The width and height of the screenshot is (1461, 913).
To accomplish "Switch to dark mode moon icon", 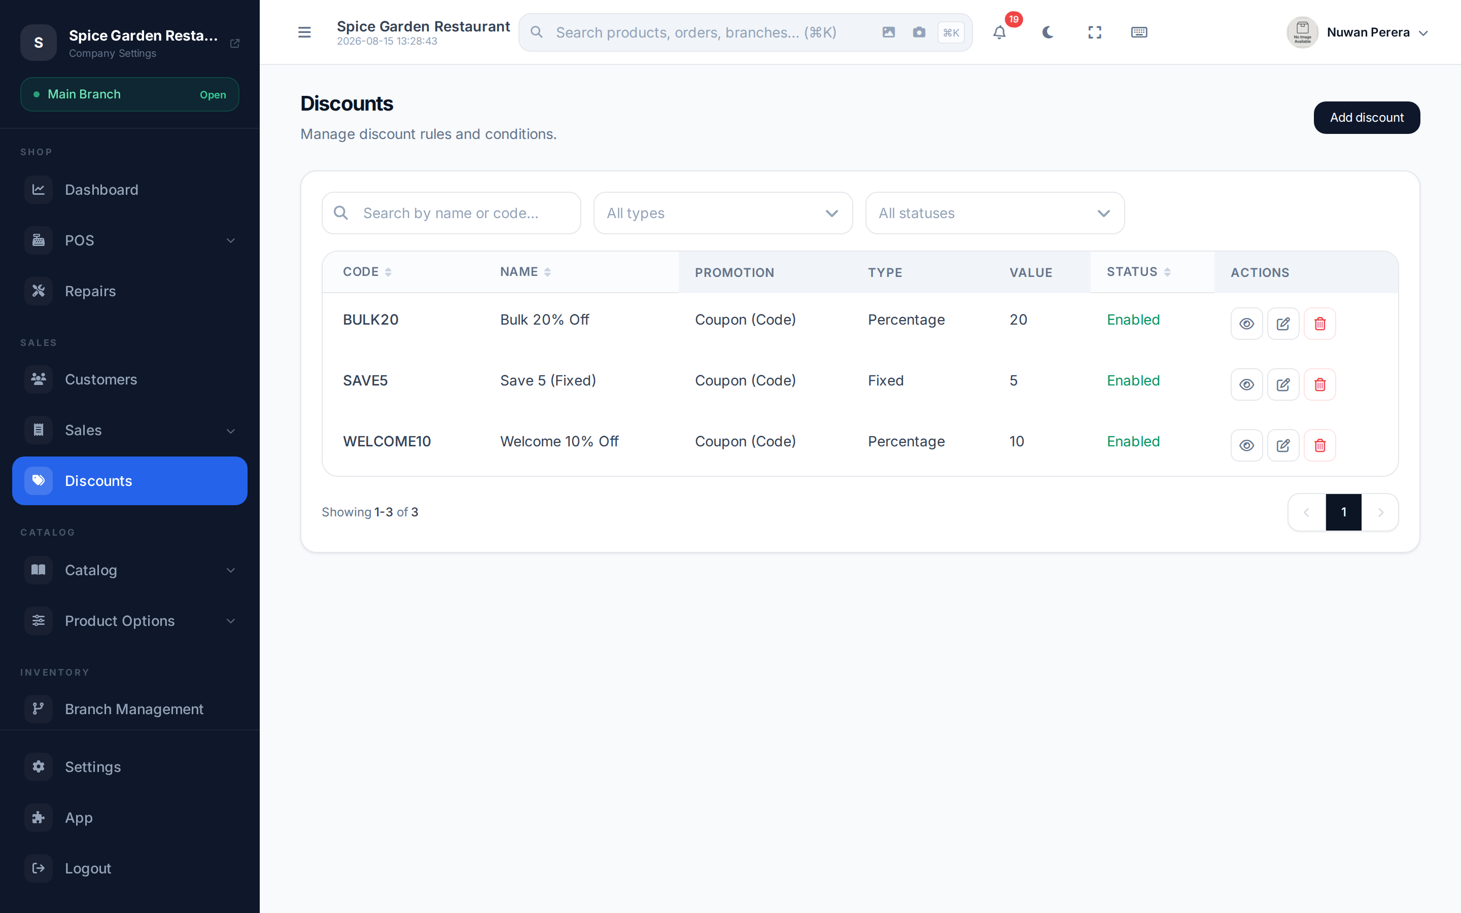I will coord(1048,32).
